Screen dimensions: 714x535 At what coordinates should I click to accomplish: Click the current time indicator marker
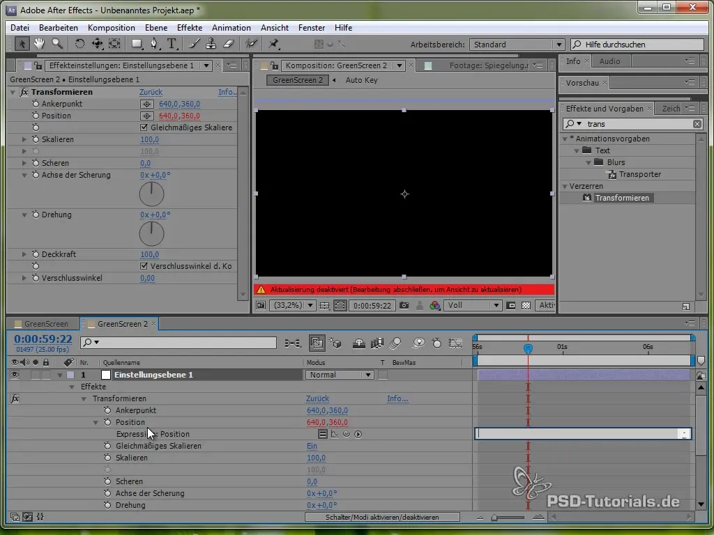528,348
